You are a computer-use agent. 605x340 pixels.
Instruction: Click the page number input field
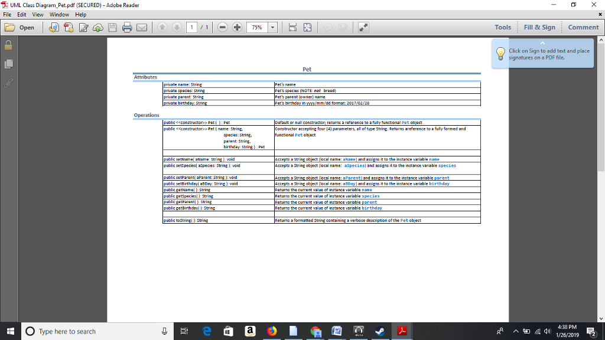pyautogui.click(x=192, y=27)
